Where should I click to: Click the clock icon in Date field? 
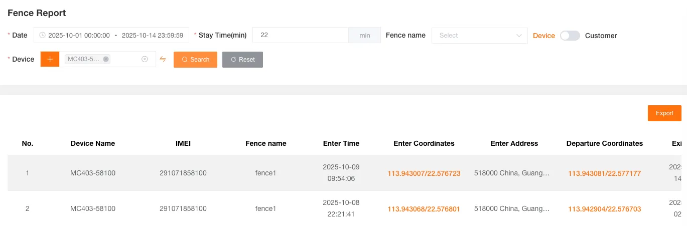tap(42, 35)
